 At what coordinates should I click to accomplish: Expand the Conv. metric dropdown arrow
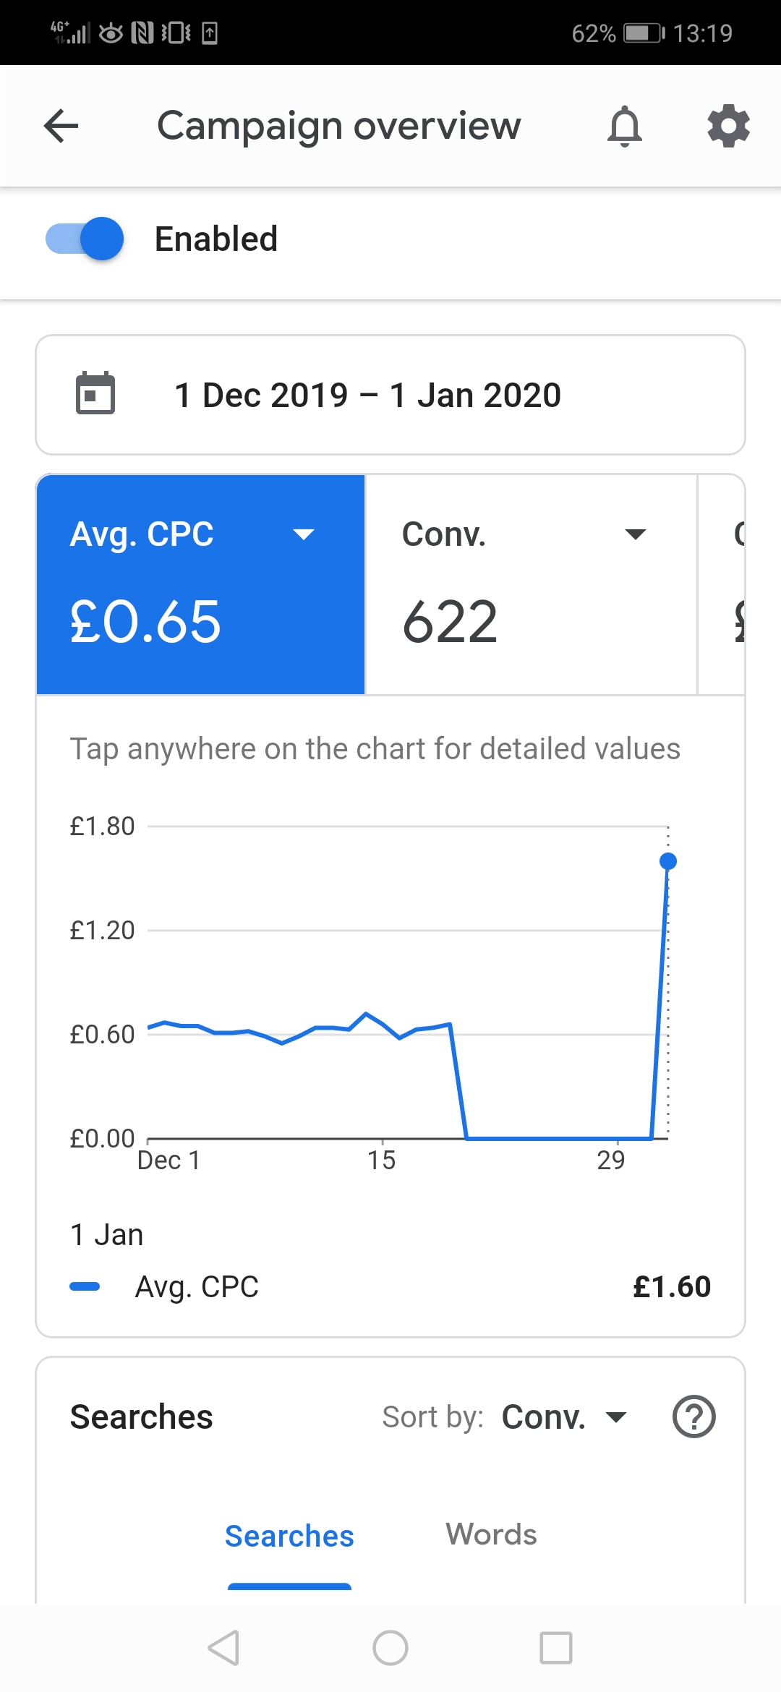coord(635,534)
